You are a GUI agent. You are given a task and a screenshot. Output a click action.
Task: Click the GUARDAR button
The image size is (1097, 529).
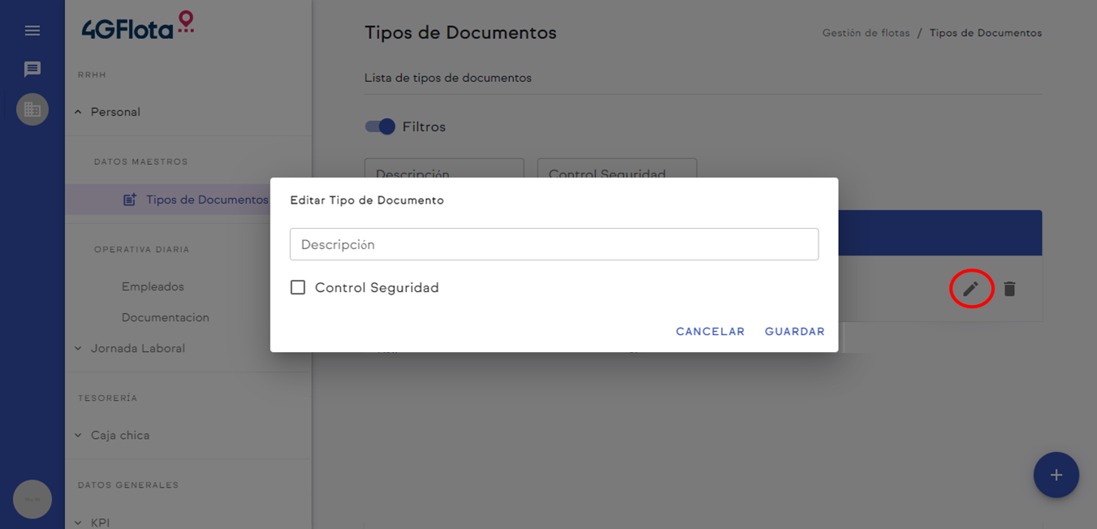point(794,331)
